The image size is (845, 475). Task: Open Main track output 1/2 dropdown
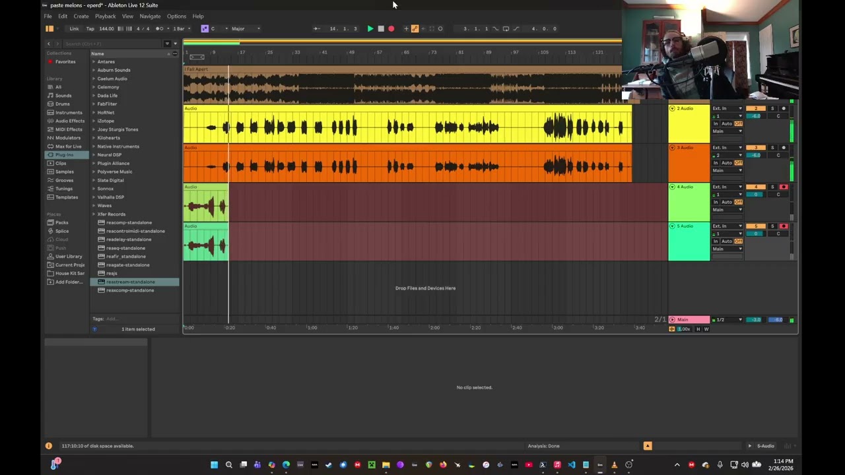tap(727, 320)
